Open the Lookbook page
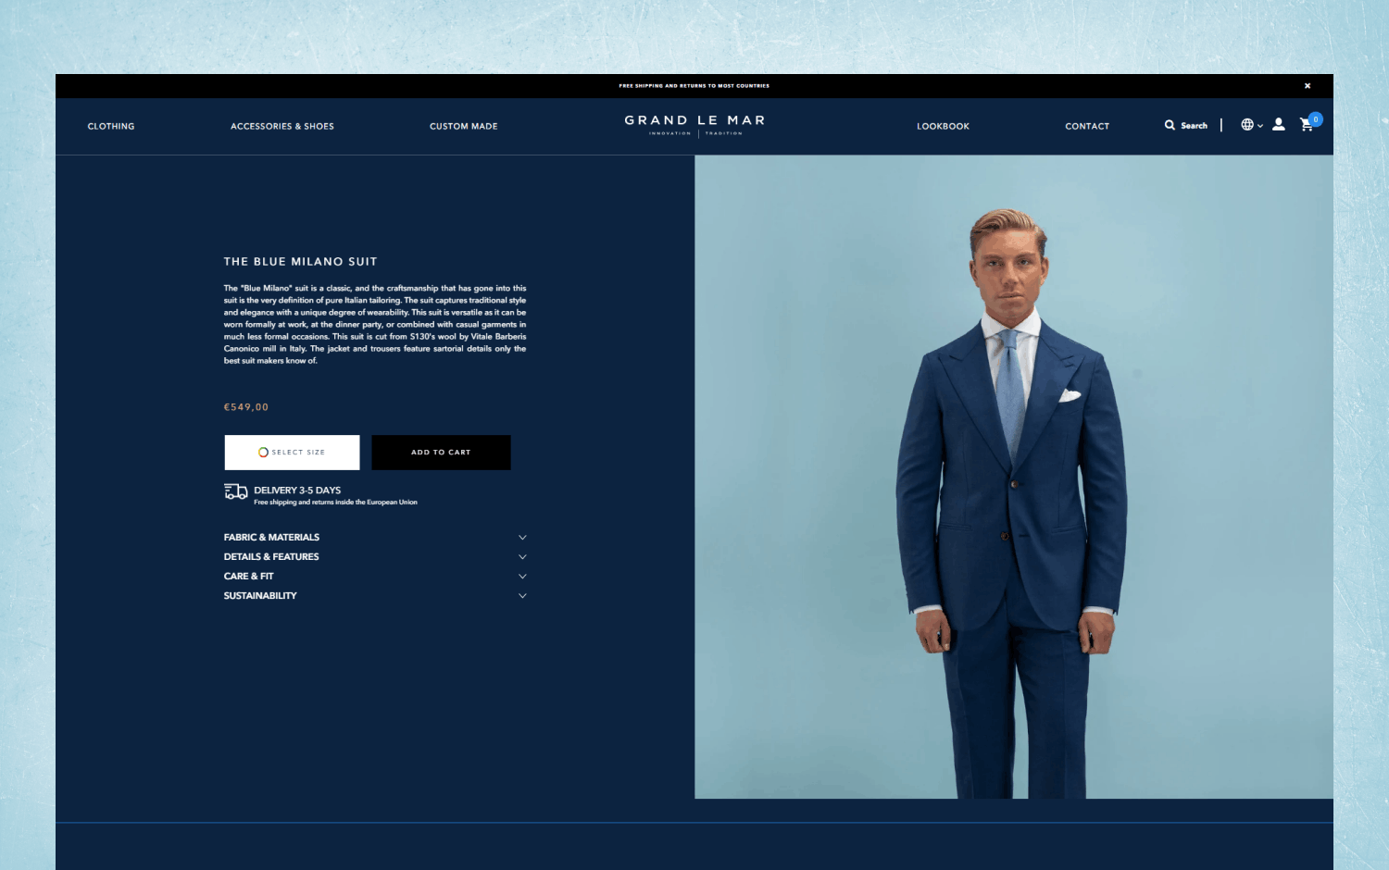The image size is (1389, 870). point(943,127)
